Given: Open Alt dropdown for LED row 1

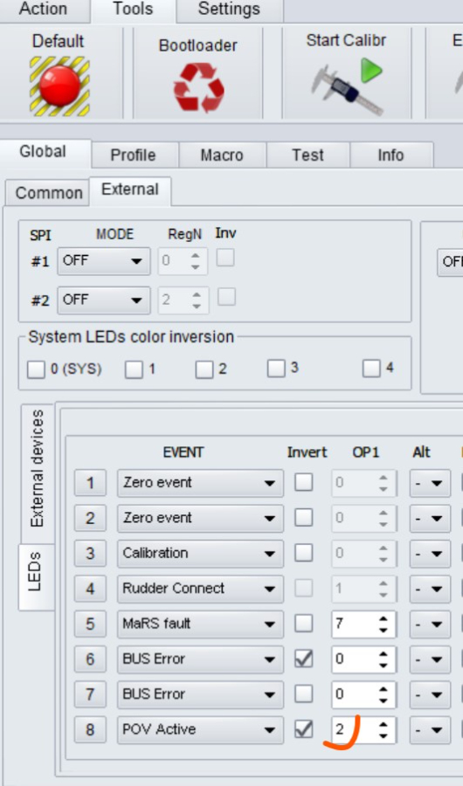Looking at the screenshot, I should click(430, 483).
